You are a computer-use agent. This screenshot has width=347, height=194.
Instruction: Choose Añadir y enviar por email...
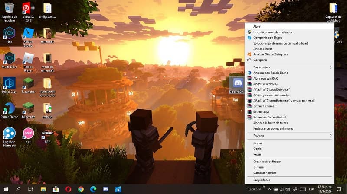(289, 95)
